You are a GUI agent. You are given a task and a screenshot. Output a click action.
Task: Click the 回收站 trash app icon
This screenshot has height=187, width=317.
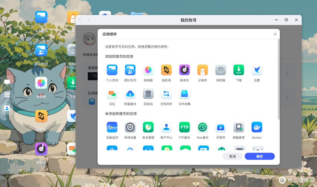click(148, 93)
